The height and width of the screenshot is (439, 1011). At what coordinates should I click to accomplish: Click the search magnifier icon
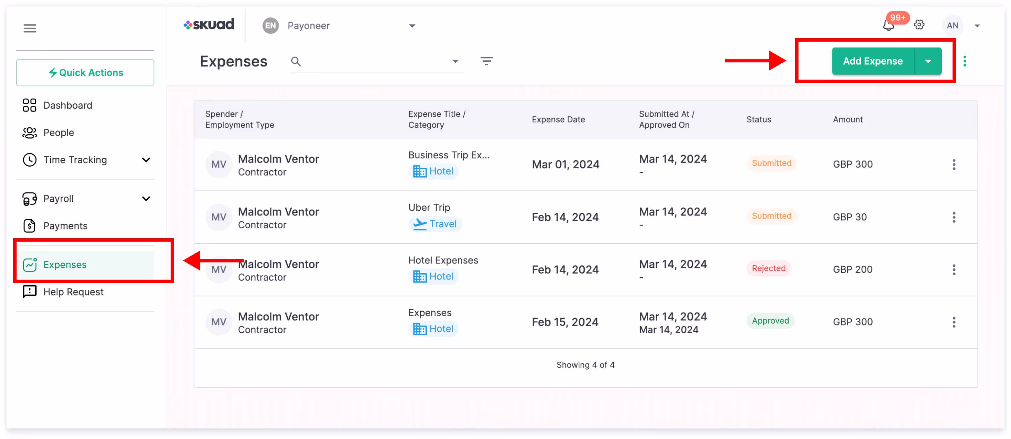point(296,62)
